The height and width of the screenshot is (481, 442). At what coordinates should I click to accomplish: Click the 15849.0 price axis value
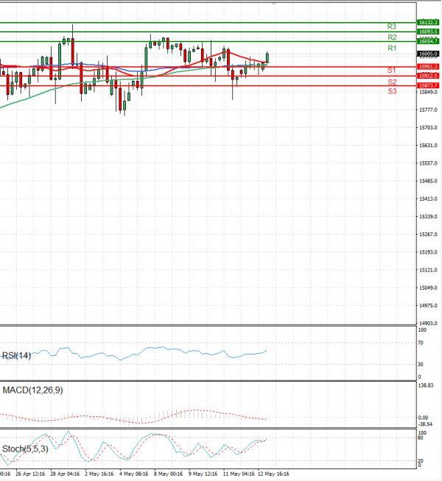(x=428, y=92)
